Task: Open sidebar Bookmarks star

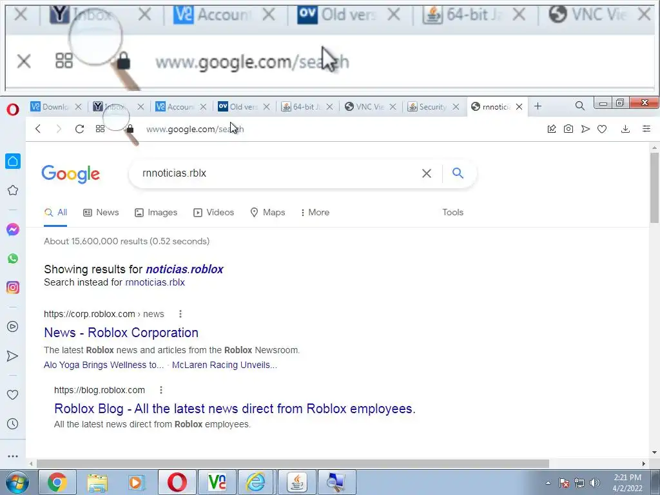Action: [13, 190]
